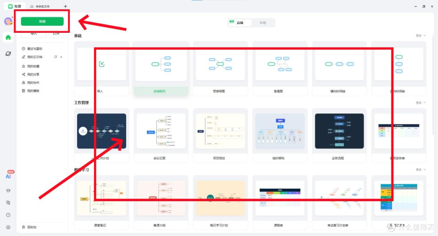Open the 考试复习计划表 template

point(339,202)
